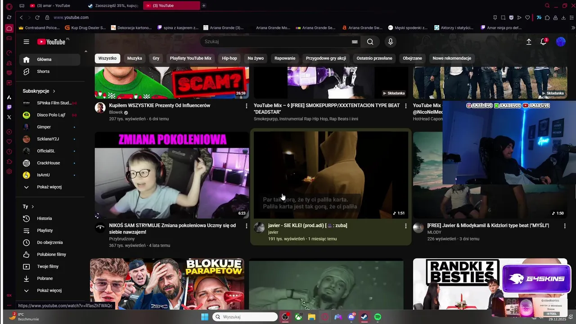The height and width of the screenshot is (324, 576).
Task: Open options menu for Blowek video
Action: click(x=246, y=106)
